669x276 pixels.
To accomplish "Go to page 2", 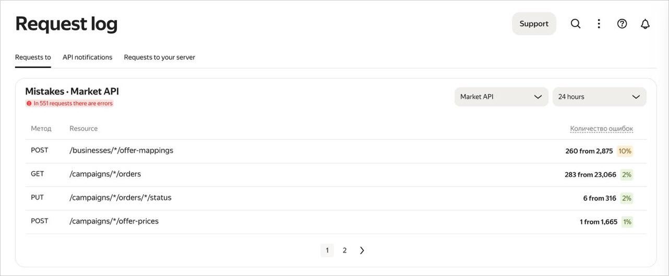I will click(344, 250).
